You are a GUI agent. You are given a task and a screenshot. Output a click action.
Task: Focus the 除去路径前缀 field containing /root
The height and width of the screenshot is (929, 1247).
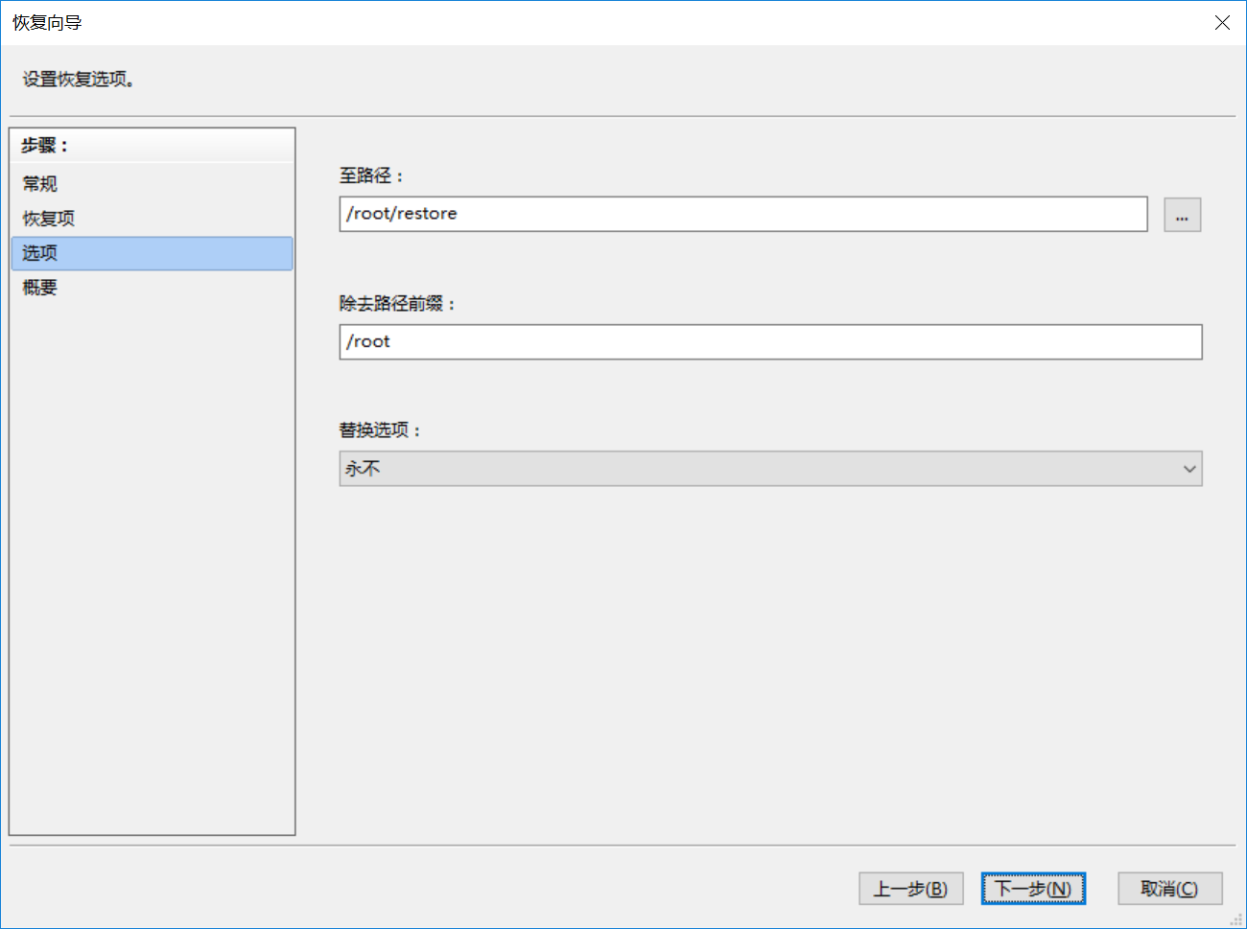[769, 342]
